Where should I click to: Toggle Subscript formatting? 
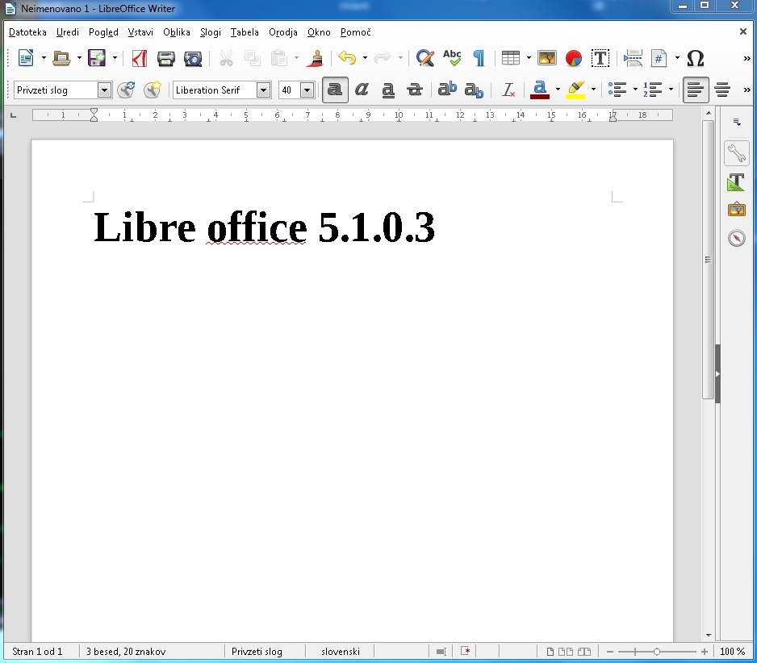(474, 90)
